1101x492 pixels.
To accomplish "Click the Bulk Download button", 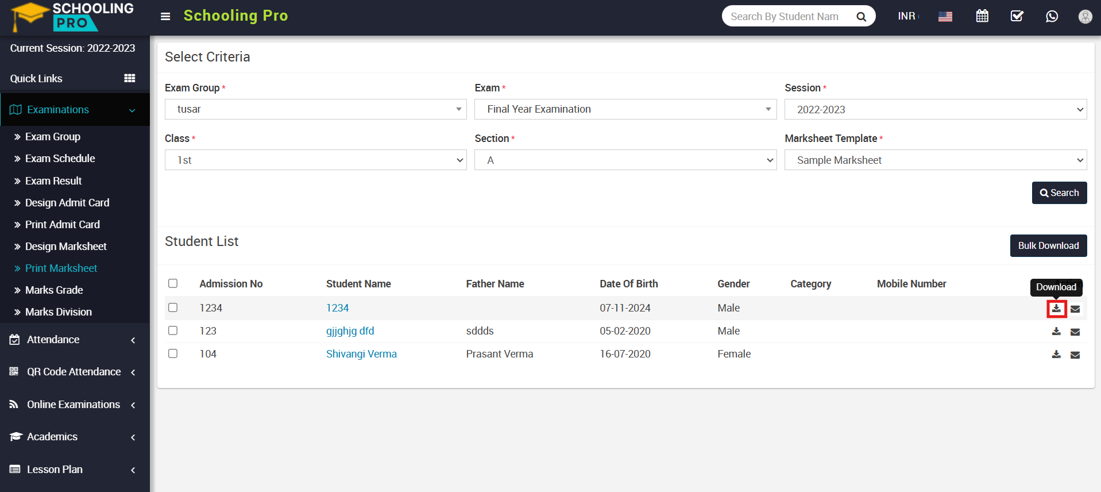I will [x=1048, y=246].
